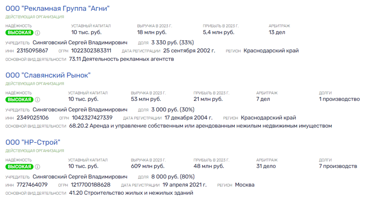Select OGRN 1042327427339
367x200 pixels.
tap(92, 118)
